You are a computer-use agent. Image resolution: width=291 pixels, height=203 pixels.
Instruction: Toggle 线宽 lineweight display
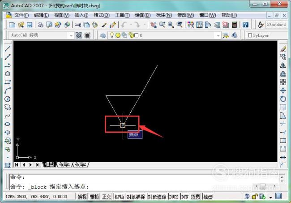196,196
